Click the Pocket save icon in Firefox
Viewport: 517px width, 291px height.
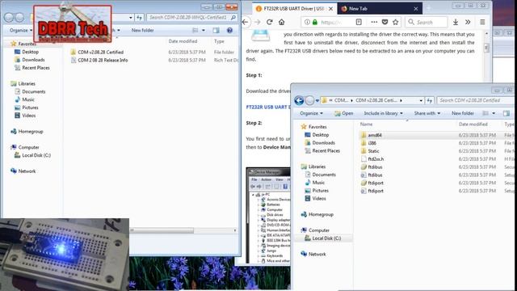point(385,22)
